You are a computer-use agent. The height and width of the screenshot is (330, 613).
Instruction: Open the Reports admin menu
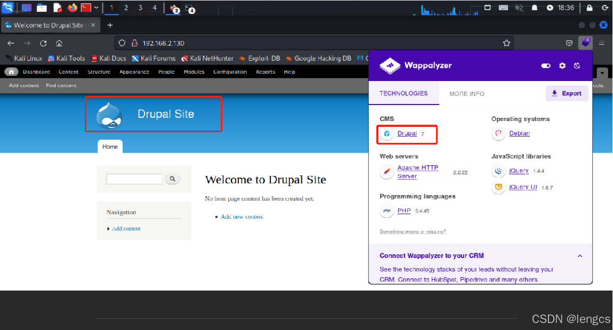265,72
